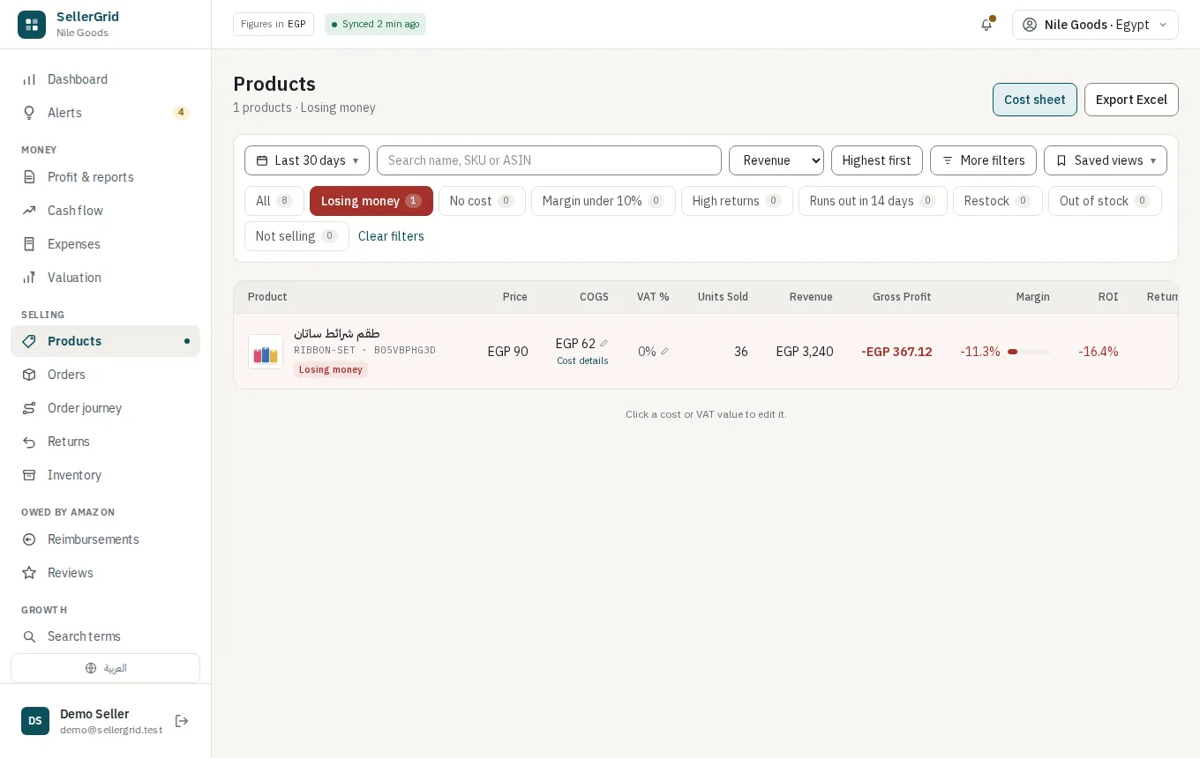Open the Revenue sort-by dropdown
The image size is (1200, 758).
pyautogui.click(x=776, y=160)
